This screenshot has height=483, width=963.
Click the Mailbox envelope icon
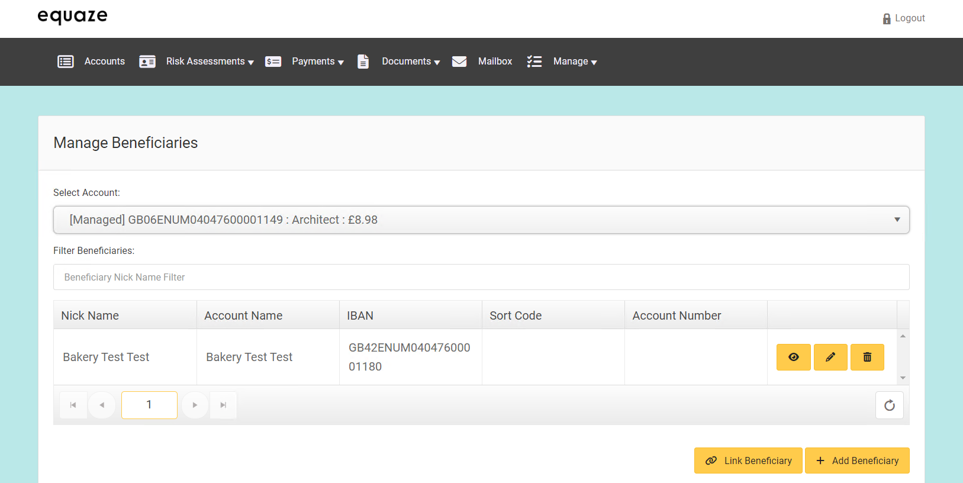point(459,62)
